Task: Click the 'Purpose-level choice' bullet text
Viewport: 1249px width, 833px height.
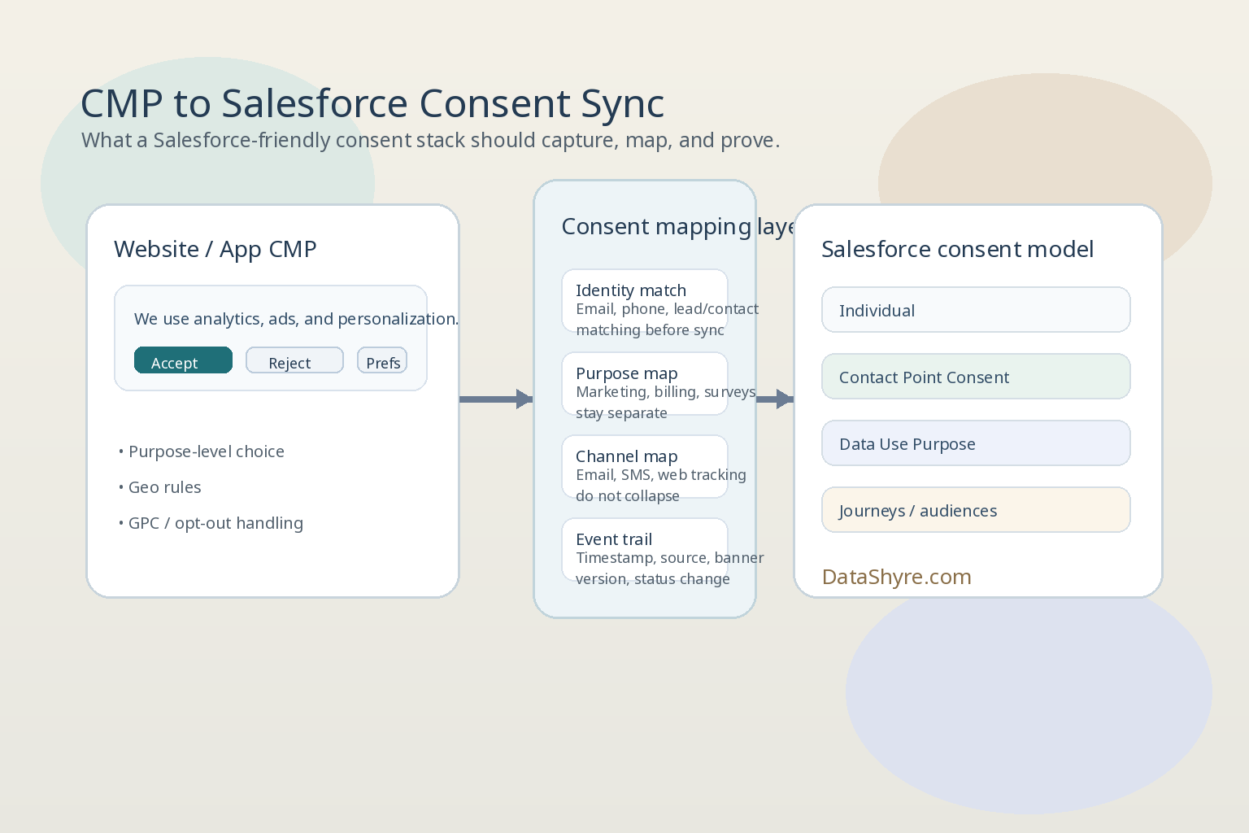Action: 207,451
